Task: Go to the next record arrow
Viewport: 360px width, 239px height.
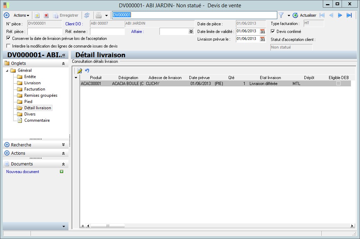Action: [340, 15]
